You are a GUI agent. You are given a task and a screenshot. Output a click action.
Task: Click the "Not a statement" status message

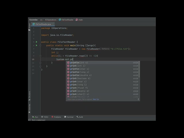click(39, 120)
